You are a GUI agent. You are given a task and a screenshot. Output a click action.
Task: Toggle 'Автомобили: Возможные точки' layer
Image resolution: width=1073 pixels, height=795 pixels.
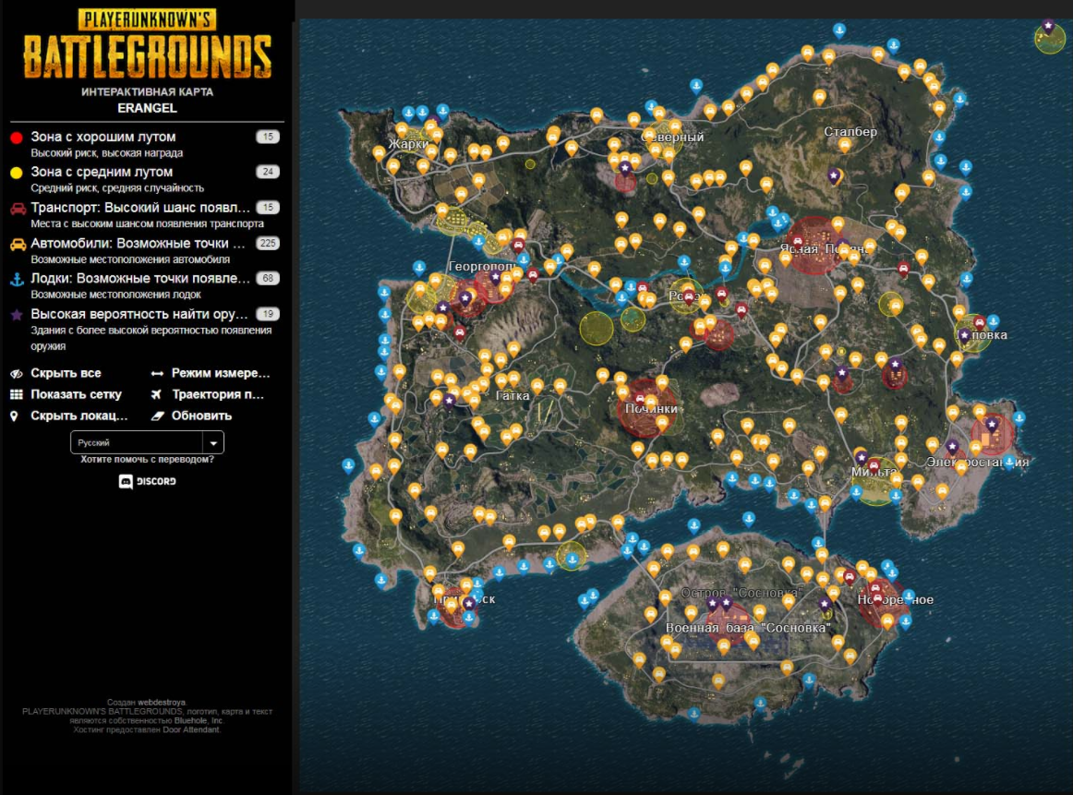tap(147, 250)
